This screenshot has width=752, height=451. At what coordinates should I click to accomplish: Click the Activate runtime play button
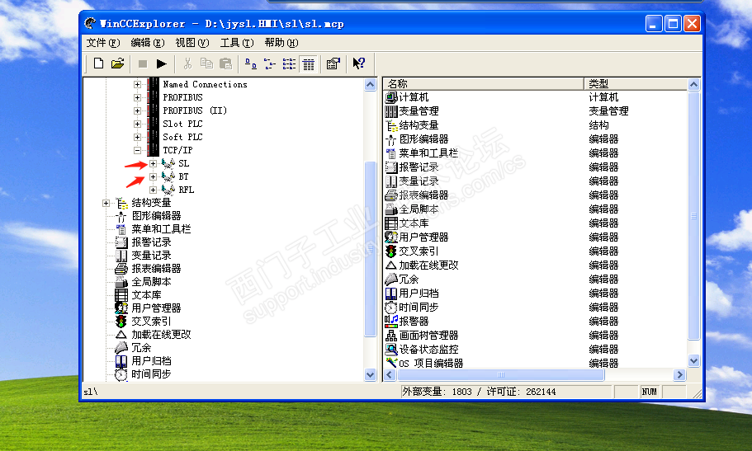(162, 63)
